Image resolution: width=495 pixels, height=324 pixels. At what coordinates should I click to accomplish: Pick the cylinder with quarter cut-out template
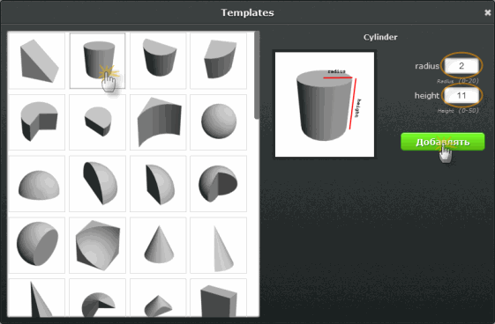pyautogui.click(x=37, y=122)
